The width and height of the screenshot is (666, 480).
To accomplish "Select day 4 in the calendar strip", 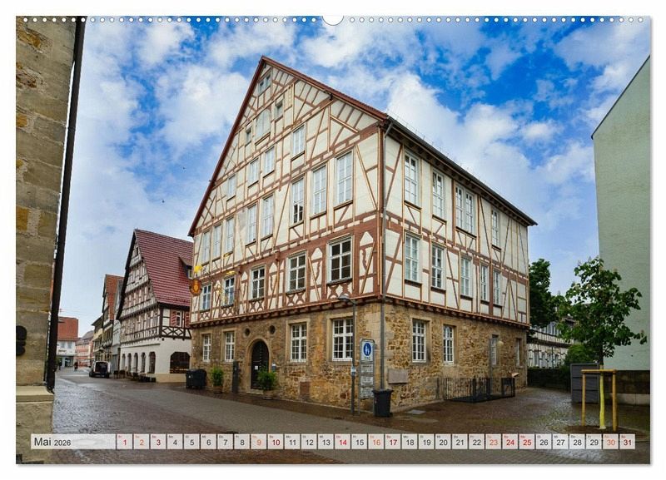I will [175, 442].
